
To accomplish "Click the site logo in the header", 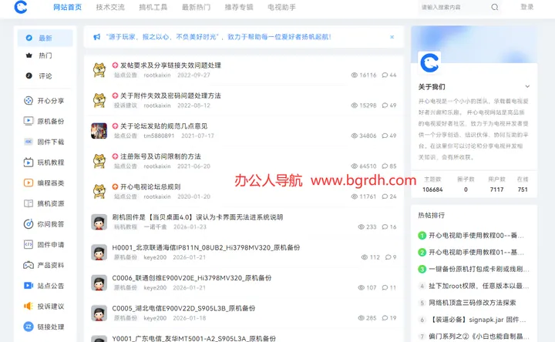I will point(21,7).
